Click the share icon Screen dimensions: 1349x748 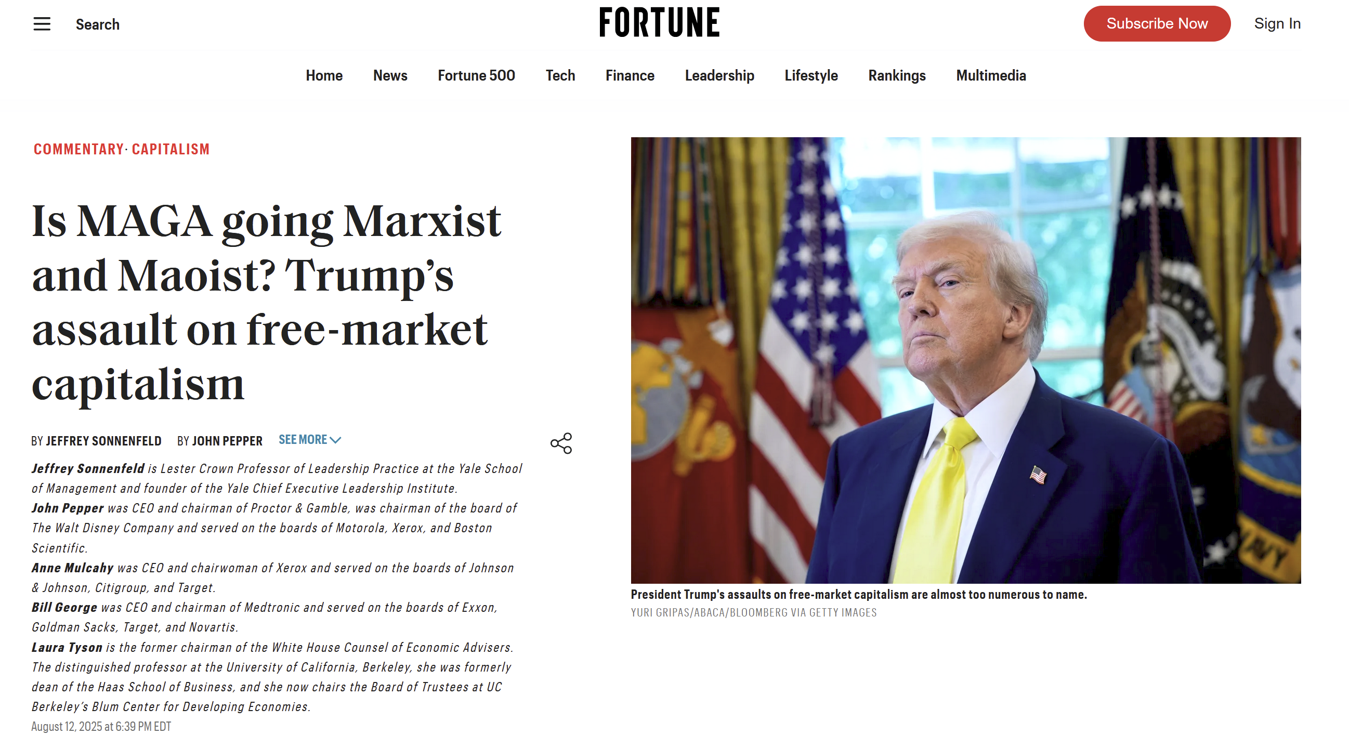tap(561, 443)
